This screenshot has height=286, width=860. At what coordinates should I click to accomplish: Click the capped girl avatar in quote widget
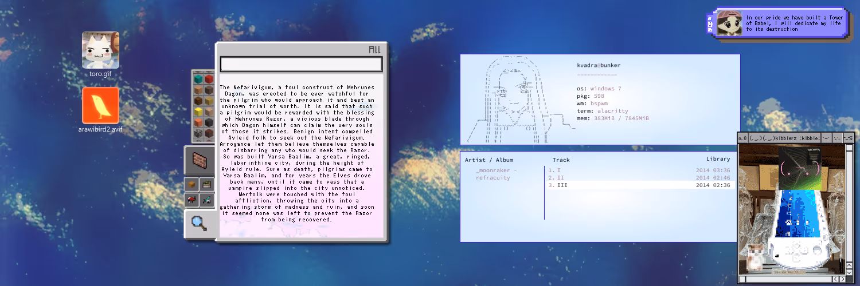[729, 22]
